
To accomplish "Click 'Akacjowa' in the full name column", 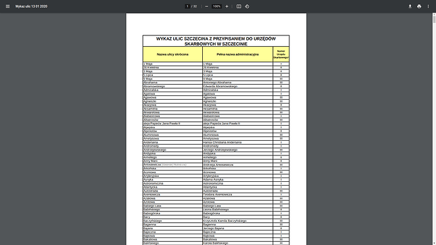I will click(210, 105).
